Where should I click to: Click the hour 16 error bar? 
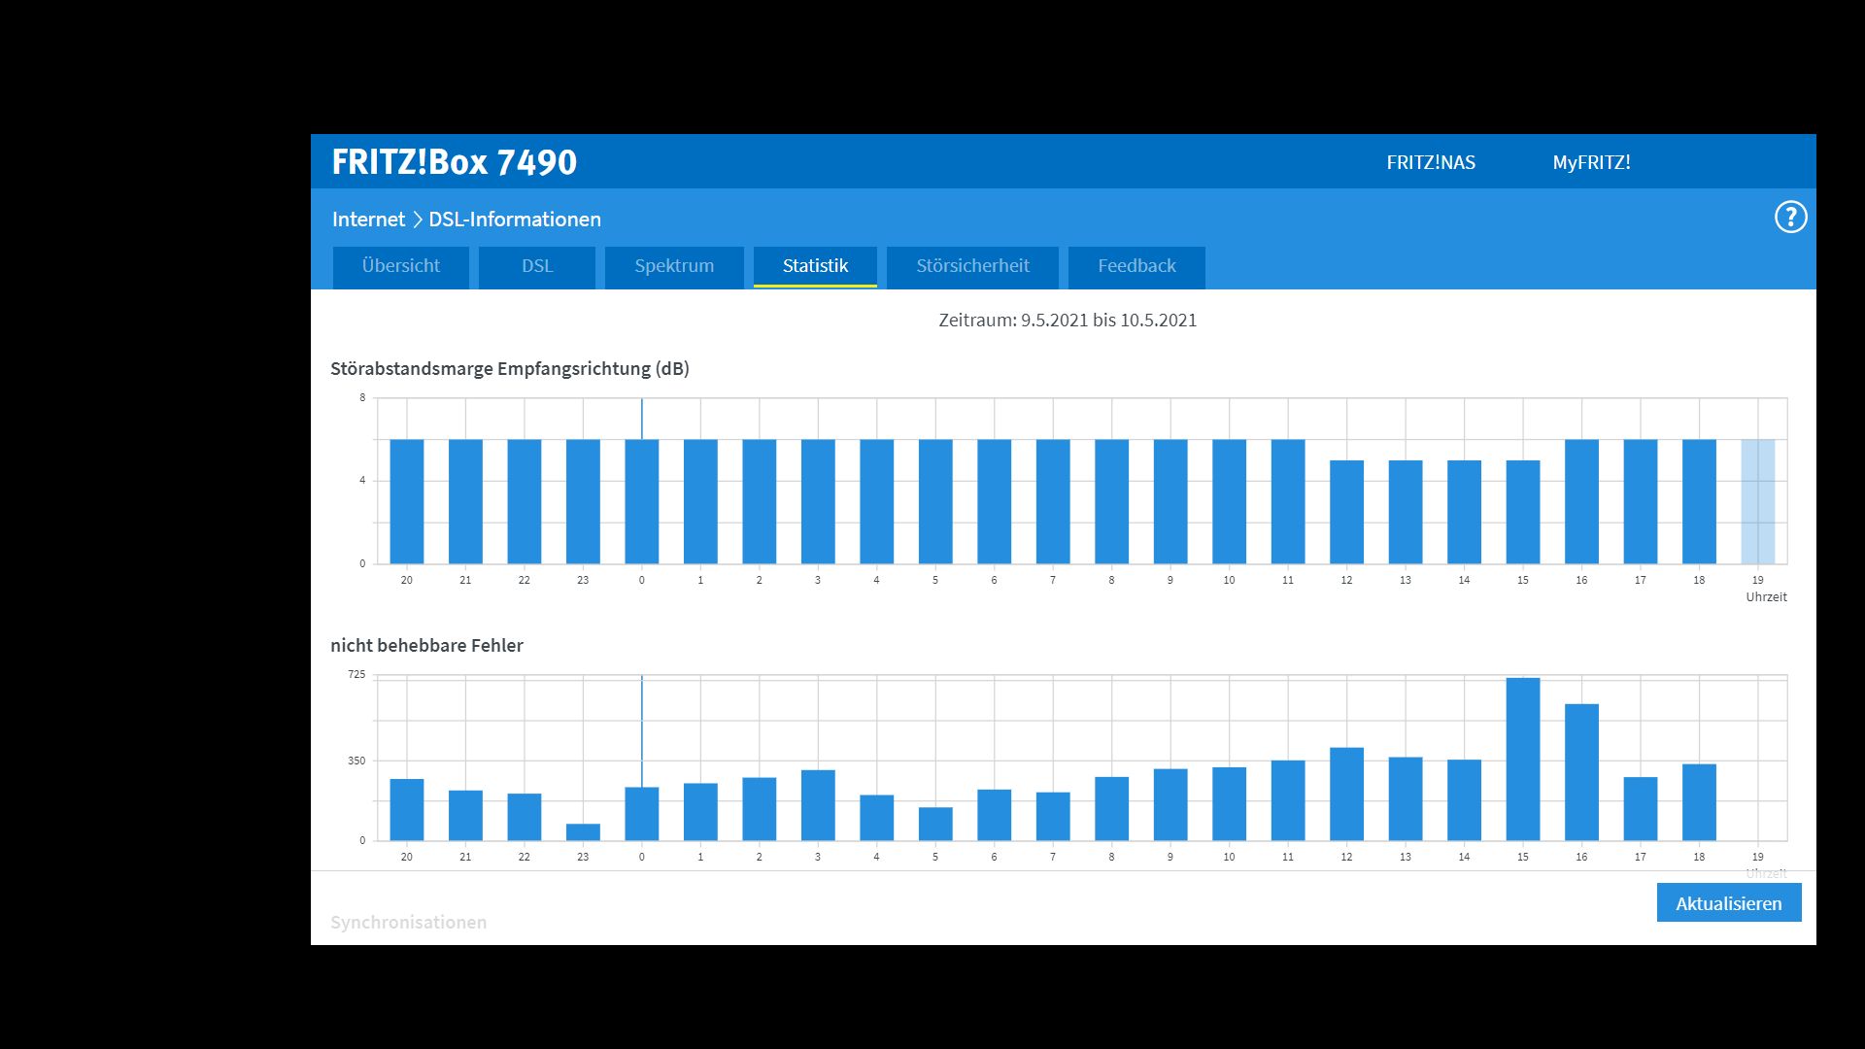pos(1581,772)
